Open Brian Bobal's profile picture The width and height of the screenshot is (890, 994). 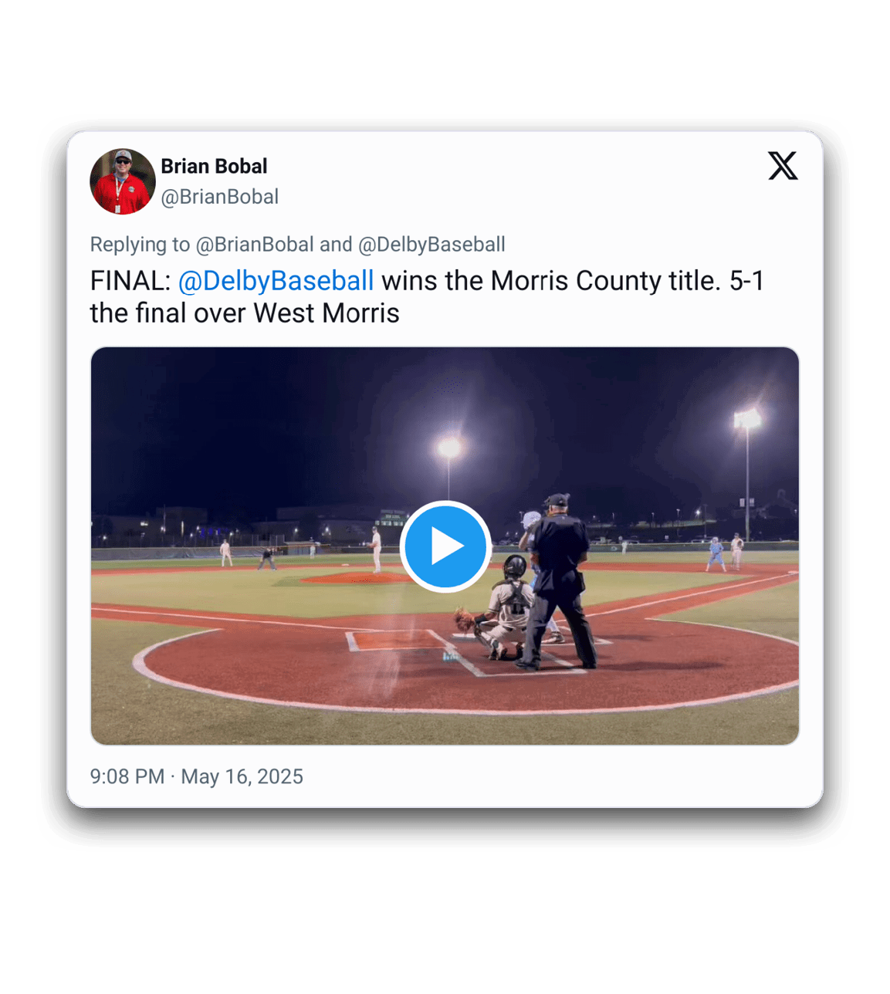tap(123, 181)
